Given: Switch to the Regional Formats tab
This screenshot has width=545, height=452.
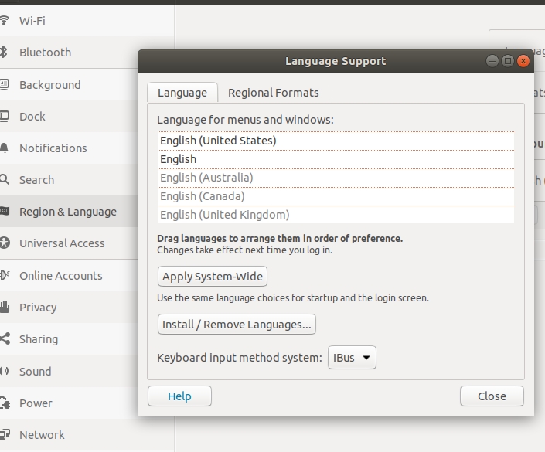Looking at the screenshot, I should (273, 93).
